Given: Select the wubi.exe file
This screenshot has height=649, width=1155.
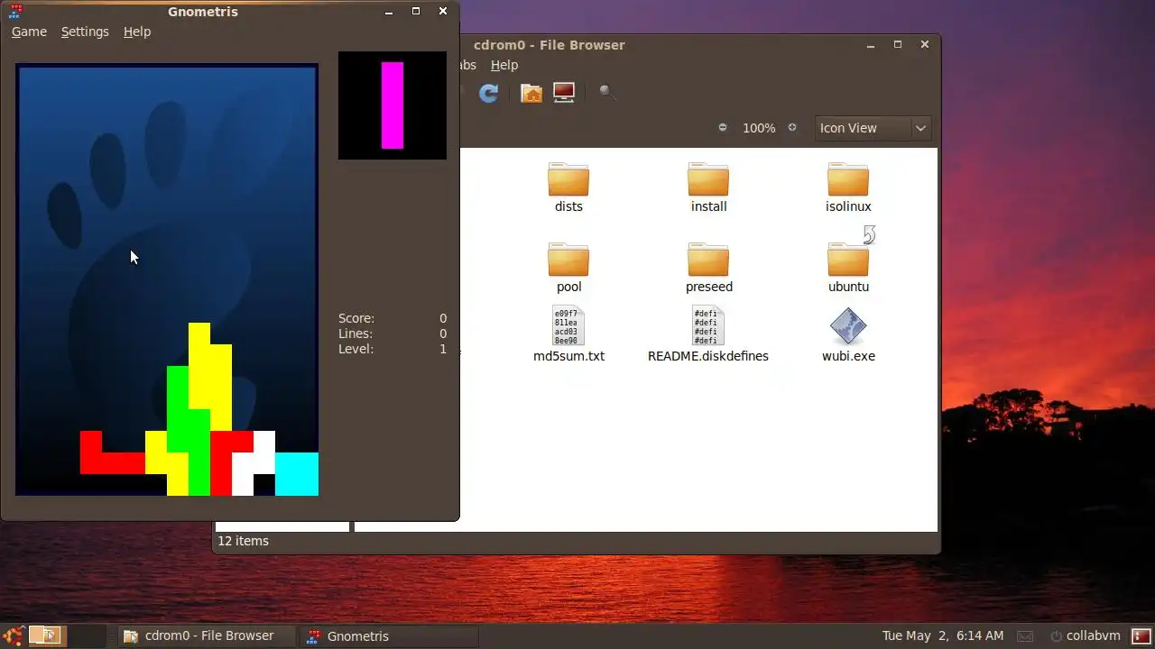Looking at the screenshot, I should point(848,334).
